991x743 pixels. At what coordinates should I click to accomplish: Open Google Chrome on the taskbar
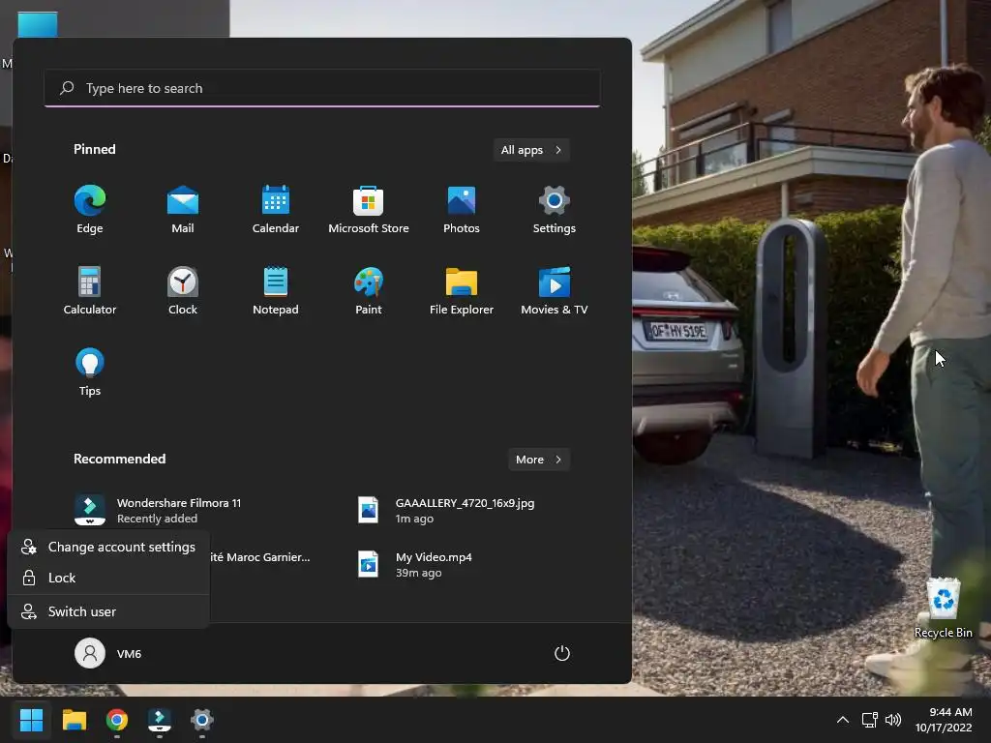pos(117,720)
